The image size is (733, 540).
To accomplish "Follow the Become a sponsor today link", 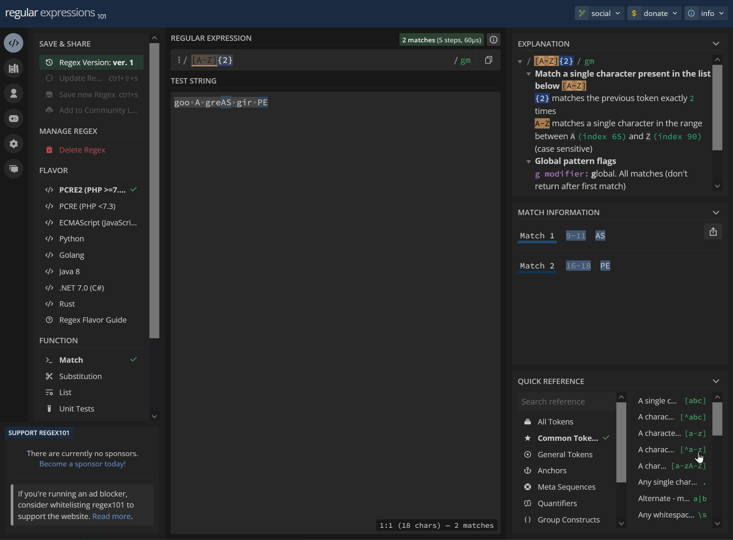I will [x=82, y=464].
